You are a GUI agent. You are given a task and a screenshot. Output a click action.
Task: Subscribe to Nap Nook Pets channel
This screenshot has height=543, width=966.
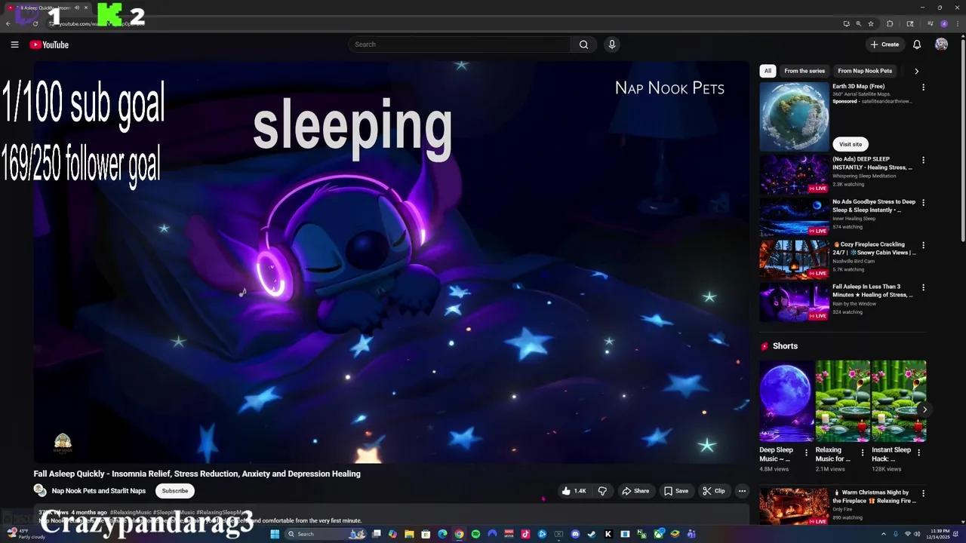174,491
